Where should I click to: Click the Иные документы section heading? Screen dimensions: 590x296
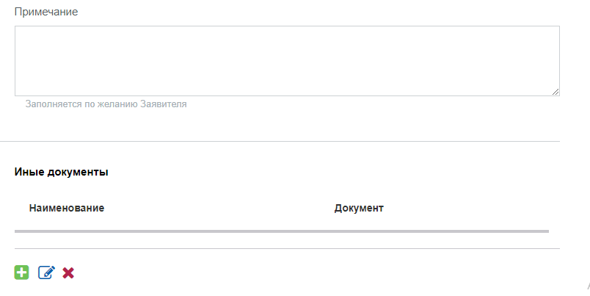(x=62, y=172)
